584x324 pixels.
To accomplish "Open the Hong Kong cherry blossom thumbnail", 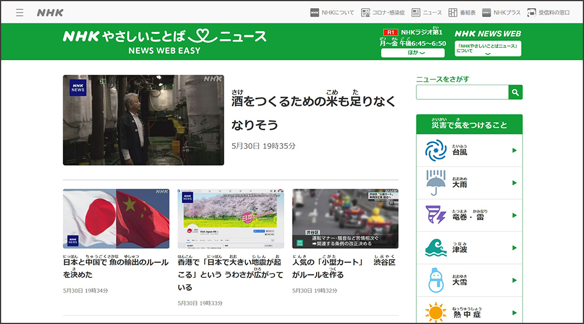I will tap(231, 218).
